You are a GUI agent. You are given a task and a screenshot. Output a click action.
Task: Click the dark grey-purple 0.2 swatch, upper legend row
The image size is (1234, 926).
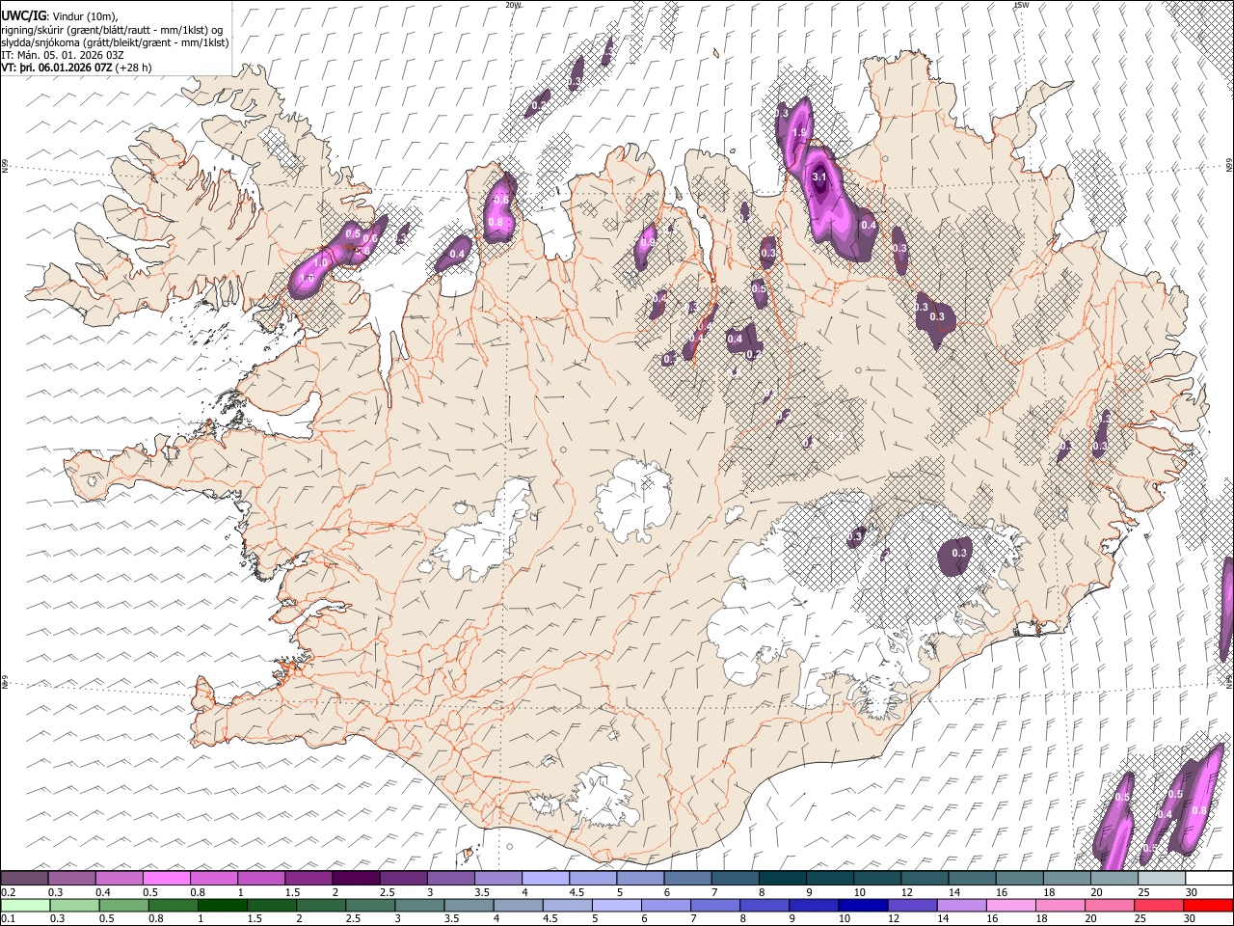25,879
